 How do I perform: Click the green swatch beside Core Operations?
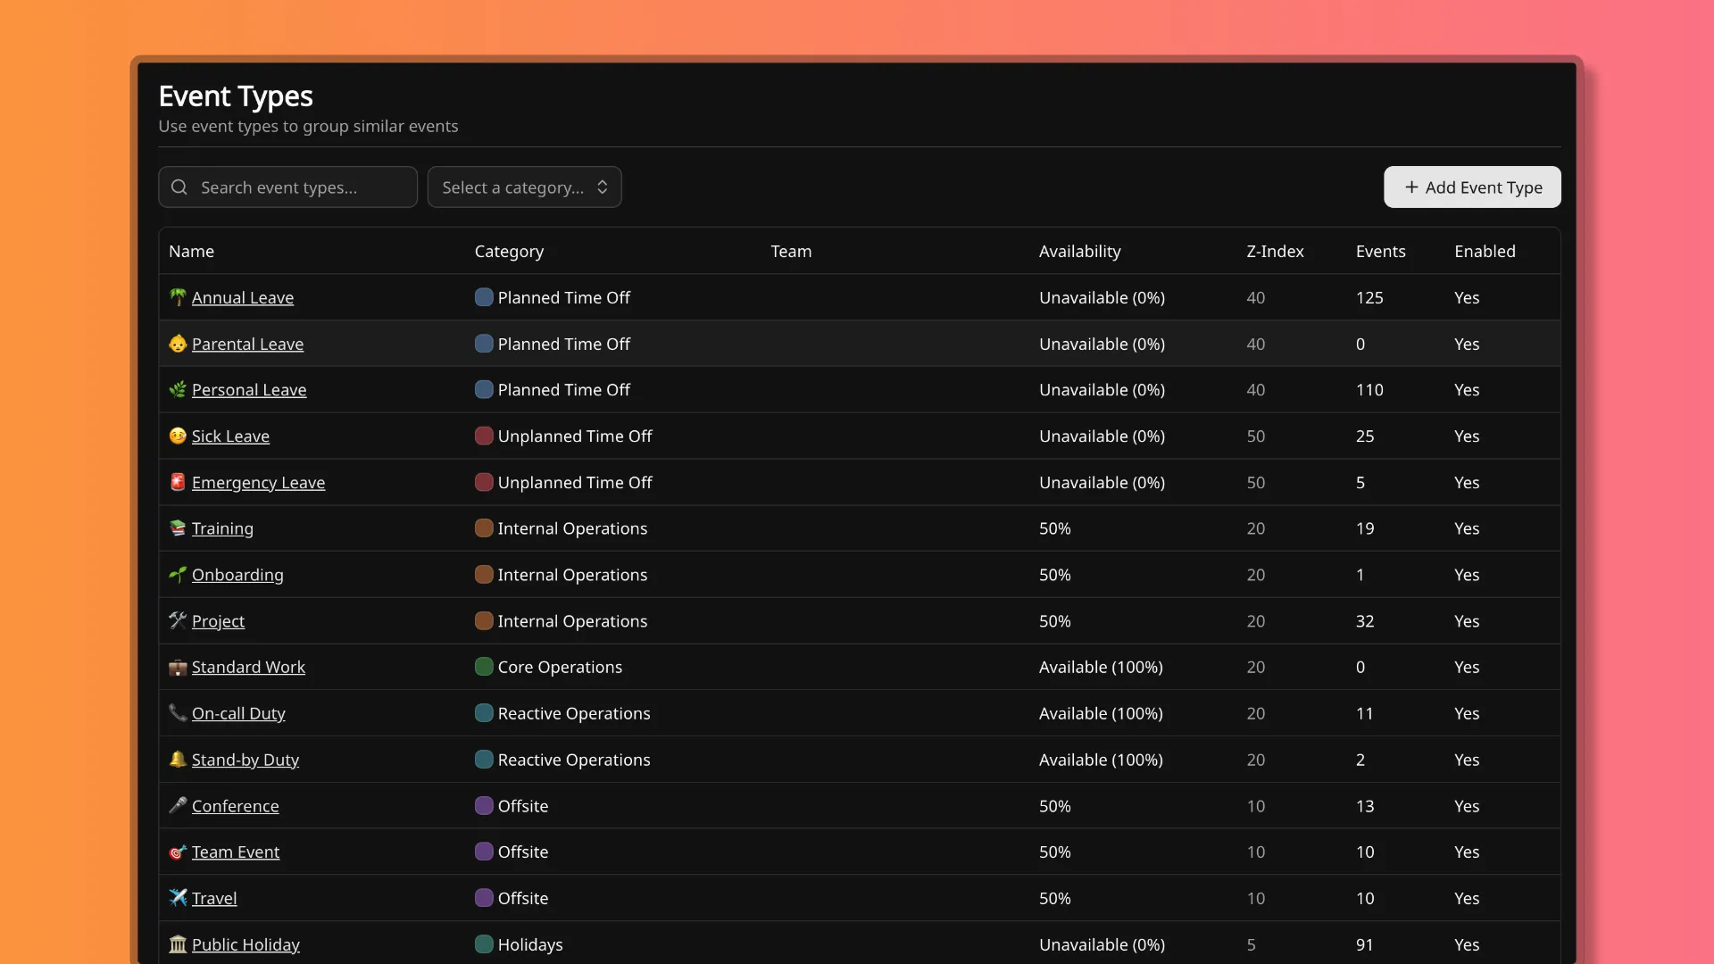point(484,667)
